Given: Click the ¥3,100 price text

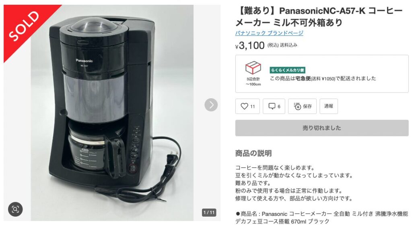Looking at the screenshot, I should (250, 46).
